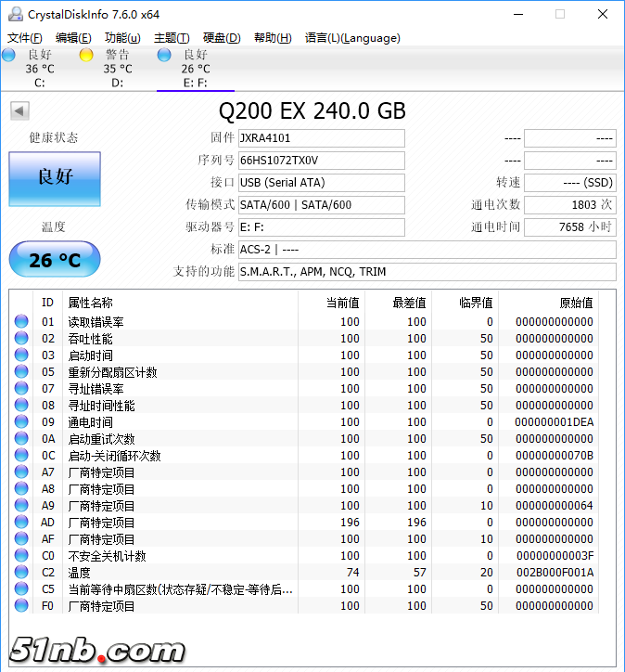Click the 26 °C temperature button
Viewport: 625px width, 672px height.
pos(55,260)
